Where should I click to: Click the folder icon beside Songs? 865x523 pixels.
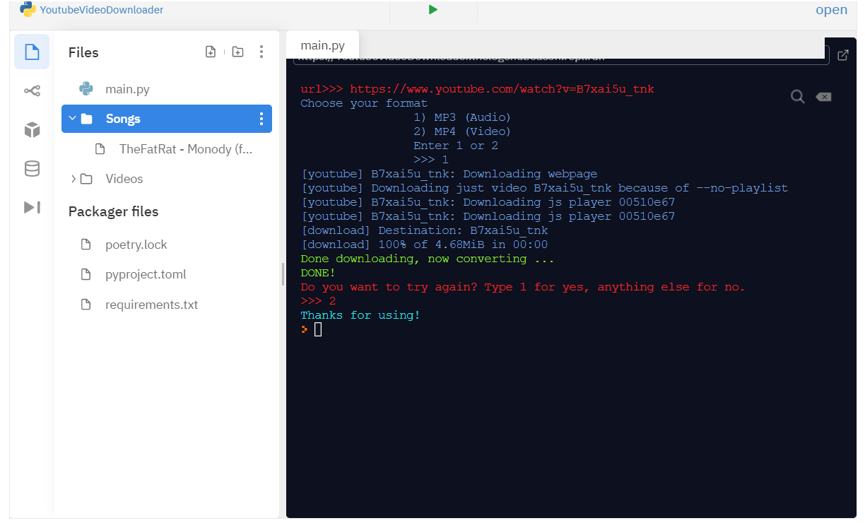86,119
